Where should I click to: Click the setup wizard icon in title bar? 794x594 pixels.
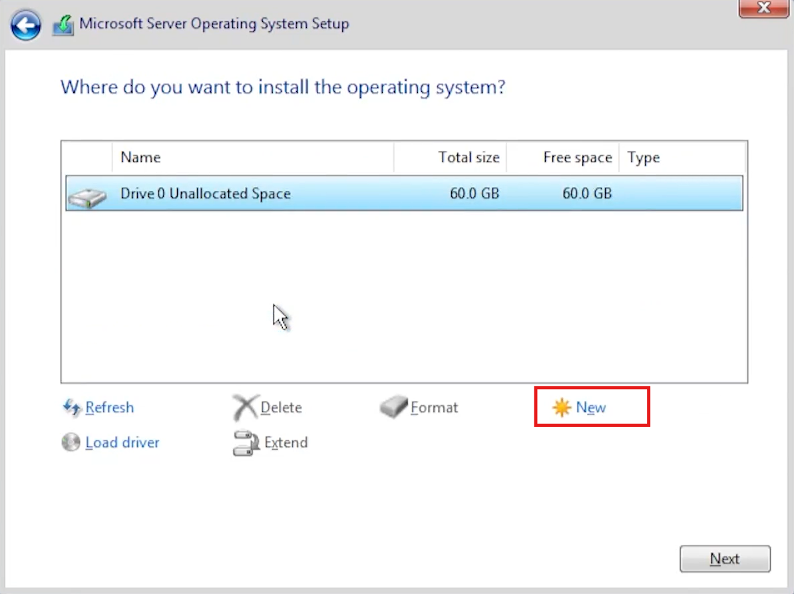[x=63, y=25]
